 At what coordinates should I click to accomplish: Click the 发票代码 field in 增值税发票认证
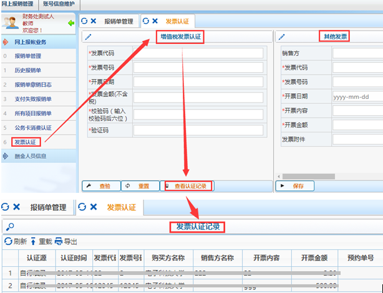pos(198,53)
